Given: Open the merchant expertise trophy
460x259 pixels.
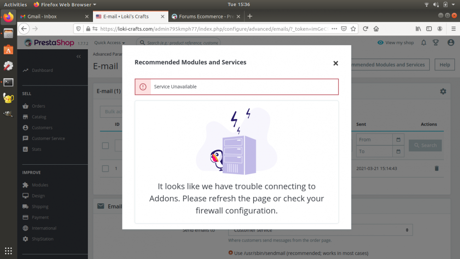Looking at the screenshot, I should coord(436,43).
